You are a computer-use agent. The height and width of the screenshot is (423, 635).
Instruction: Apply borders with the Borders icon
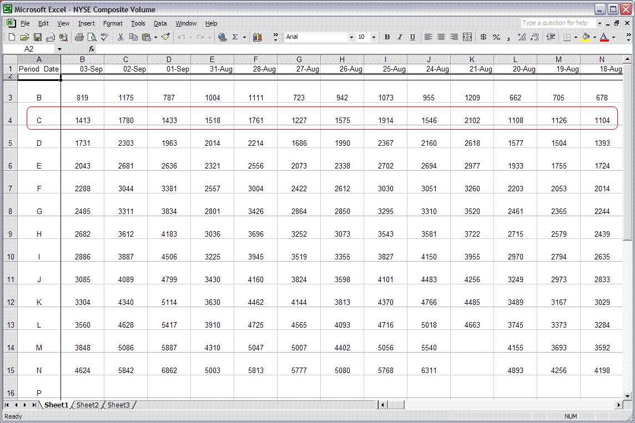tap(567, 37)
